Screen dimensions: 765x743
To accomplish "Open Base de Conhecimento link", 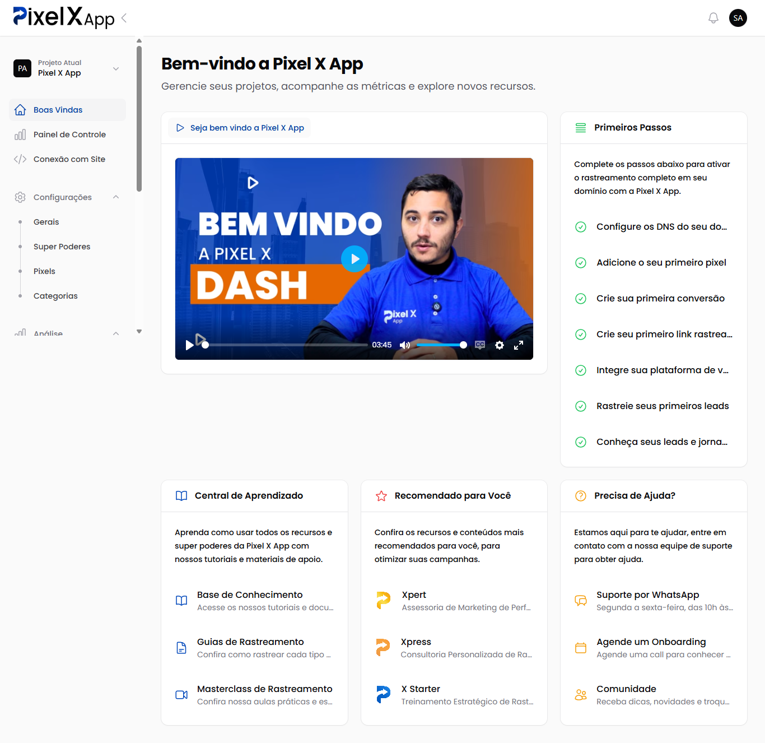I will point(255,601).
